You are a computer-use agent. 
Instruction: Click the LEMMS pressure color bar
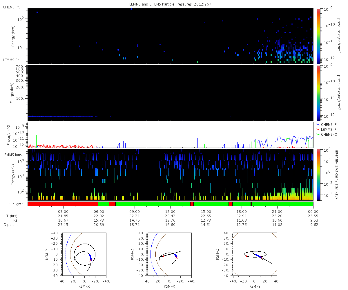tap(318, 93)
